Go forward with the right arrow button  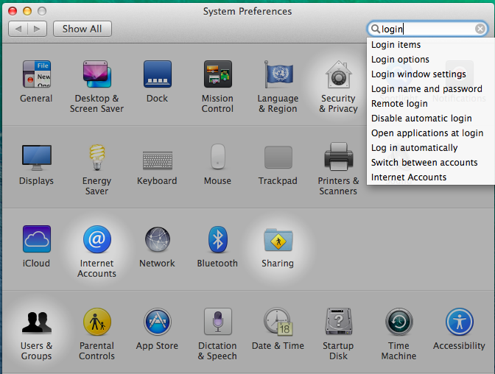pyautogui.click(x=38, y=29)
